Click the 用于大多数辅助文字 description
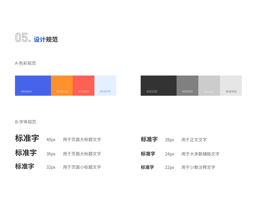The height and width of the screenshot is (201, 276). (200, 154)
